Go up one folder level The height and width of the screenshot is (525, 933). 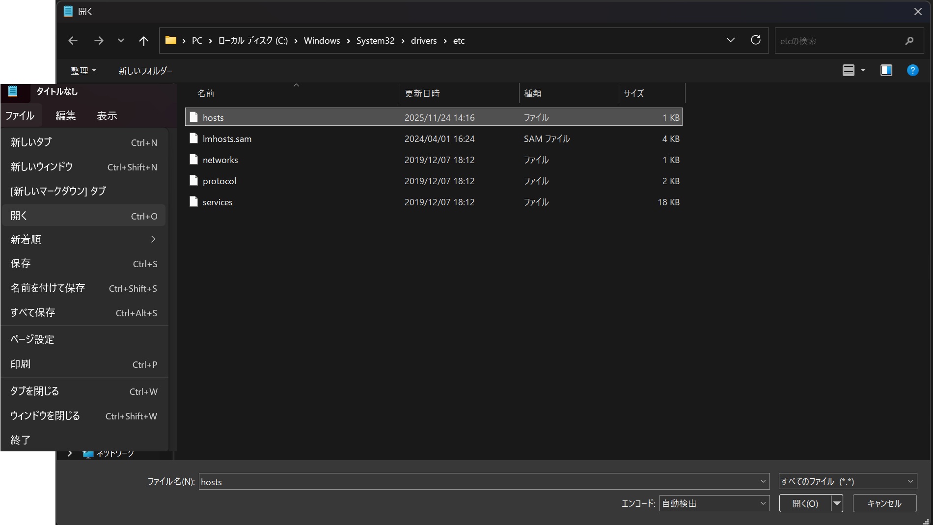tap(143, 41)
